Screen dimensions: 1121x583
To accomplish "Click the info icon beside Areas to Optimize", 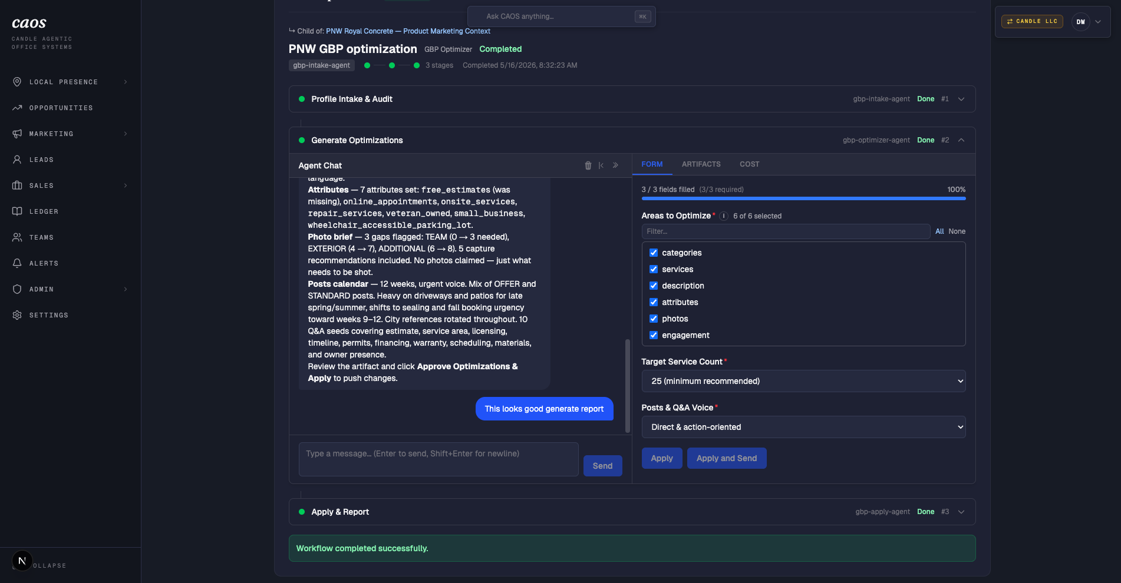I will [x=724, y=216].
